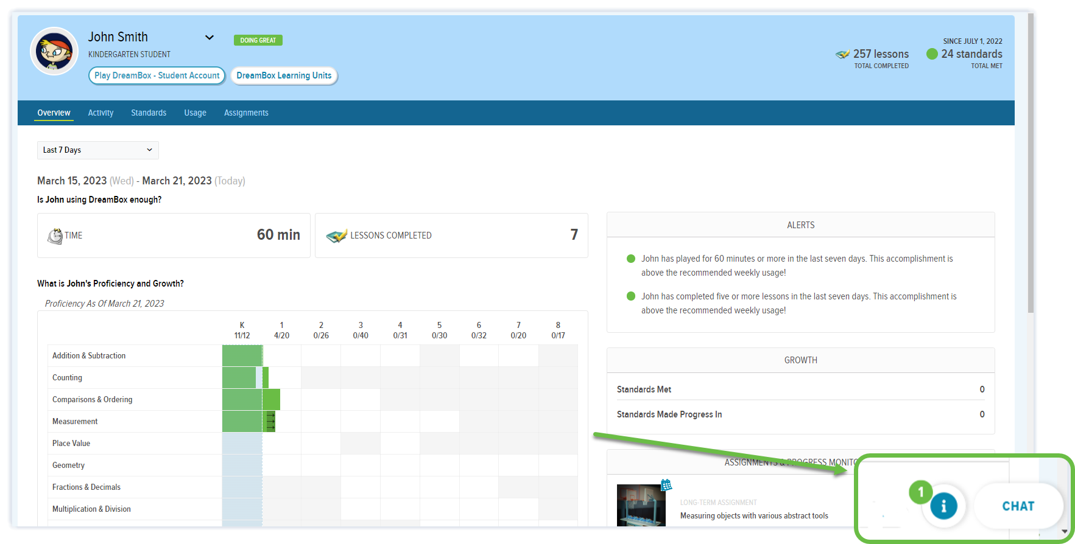Image resolution: width=1075 pixels, height=544 pixels.
Task: Click the green 24 standards dot
Action: coord(932,54)
